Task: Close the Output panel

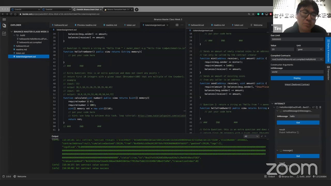Action: (265, 136)
